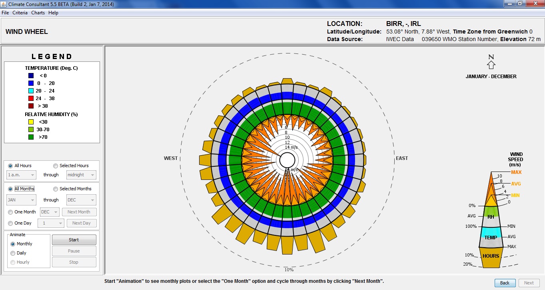Screen dimensions: 545x290
Task: Click the RH segment in legend diagram
Action: [x=491, y=217]
